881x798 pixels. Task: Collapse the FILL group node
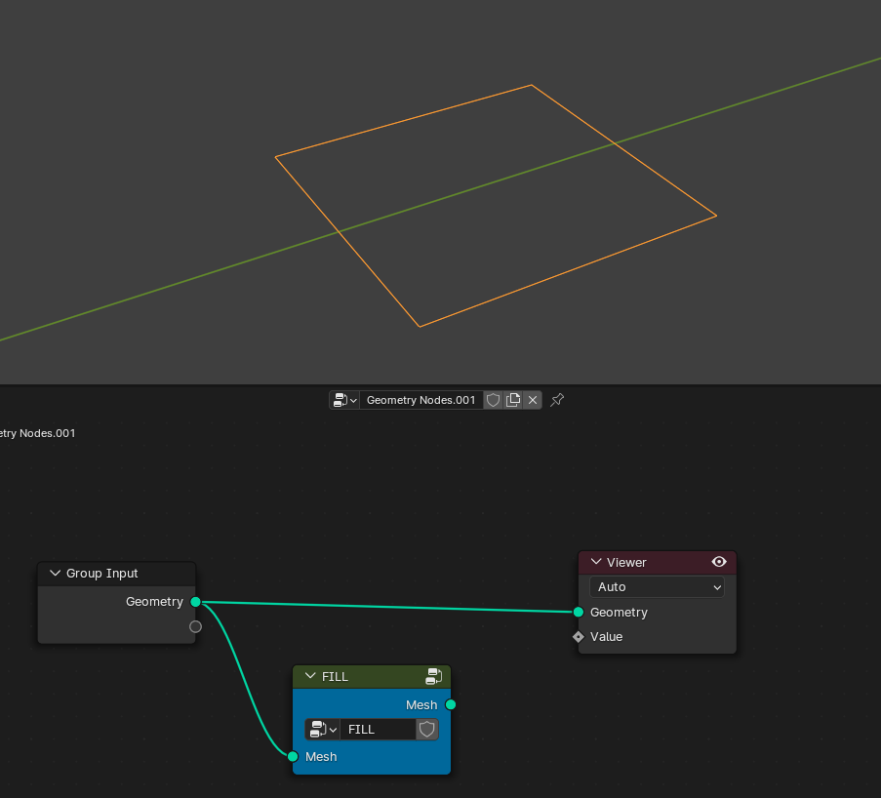(310, 676)
